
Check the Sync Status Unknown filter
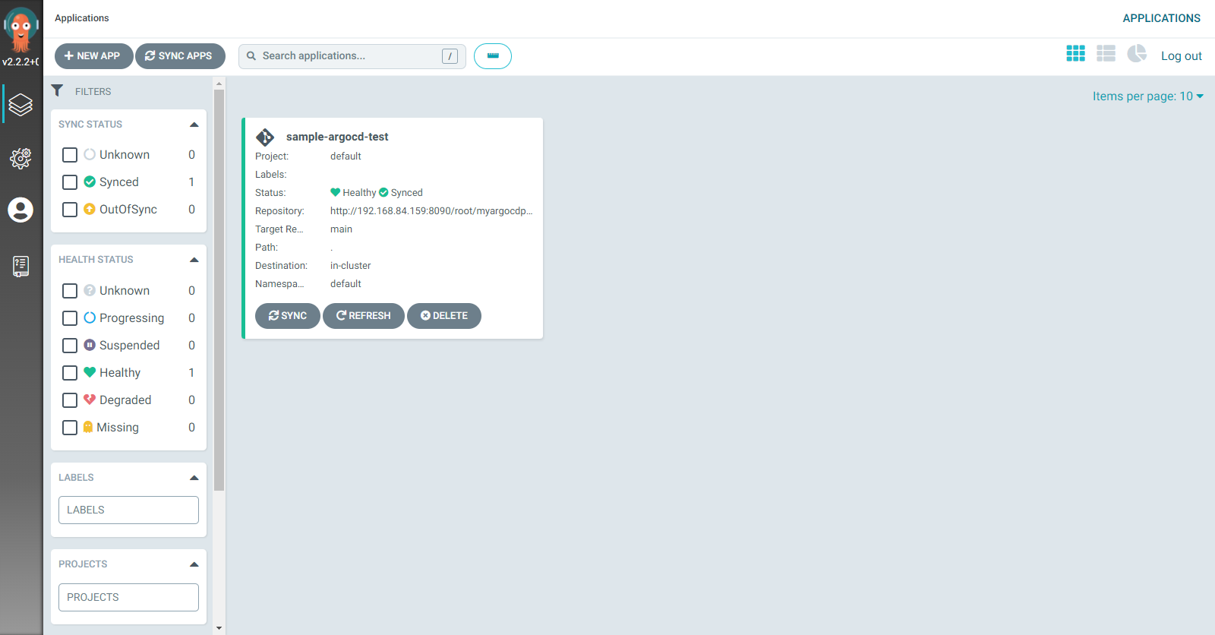pyautogui.click(x=70, y=155)
